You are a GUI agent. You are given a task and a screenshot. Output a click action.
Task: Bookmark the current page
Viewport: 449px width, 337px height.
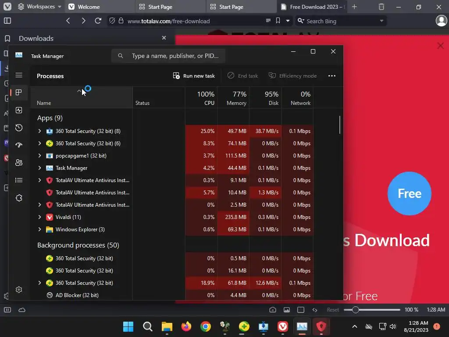point(278,21)
